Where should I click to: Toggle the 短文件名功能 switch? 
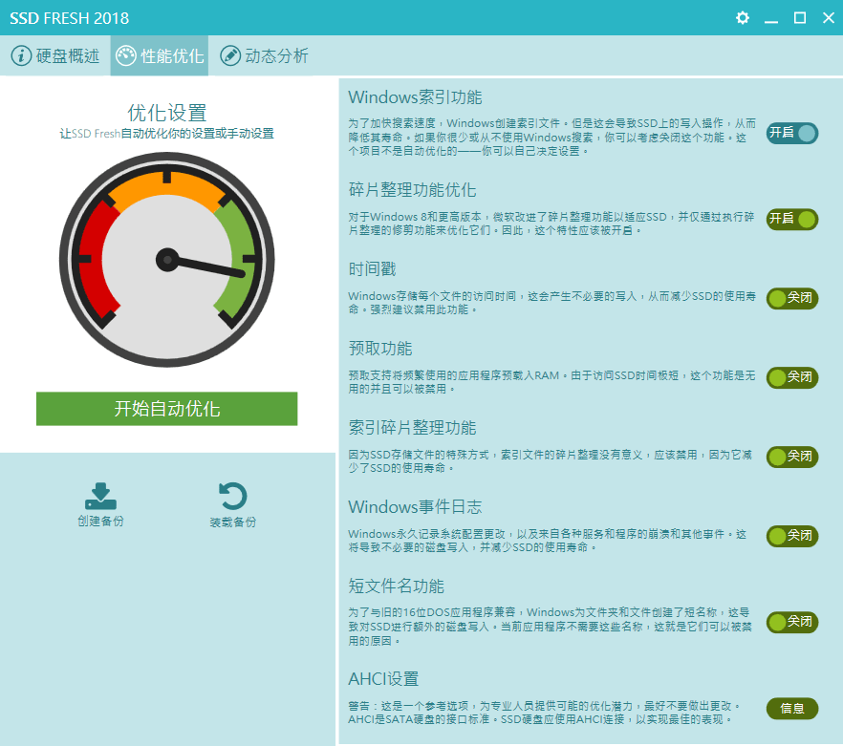(x=792, y=622)
